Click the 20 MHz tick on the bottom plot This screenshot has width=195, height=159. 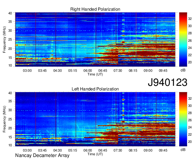click(x=10, y=128)
